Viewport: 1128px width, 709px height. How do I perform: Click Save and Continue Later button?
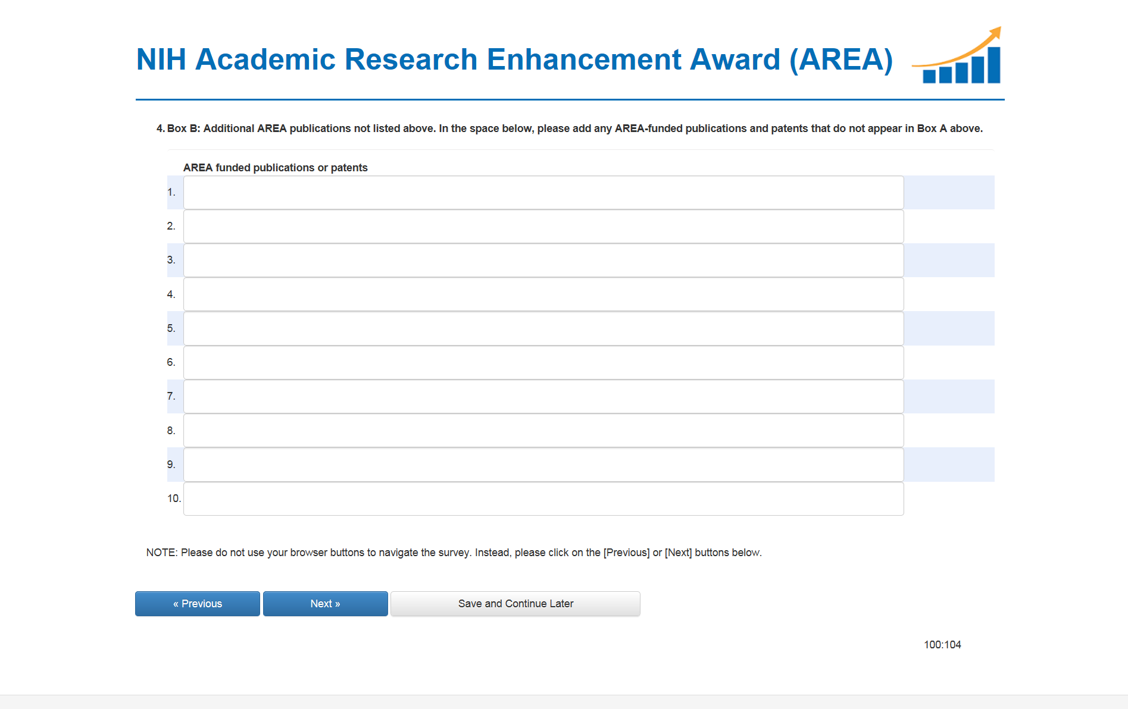click(515, 604)
